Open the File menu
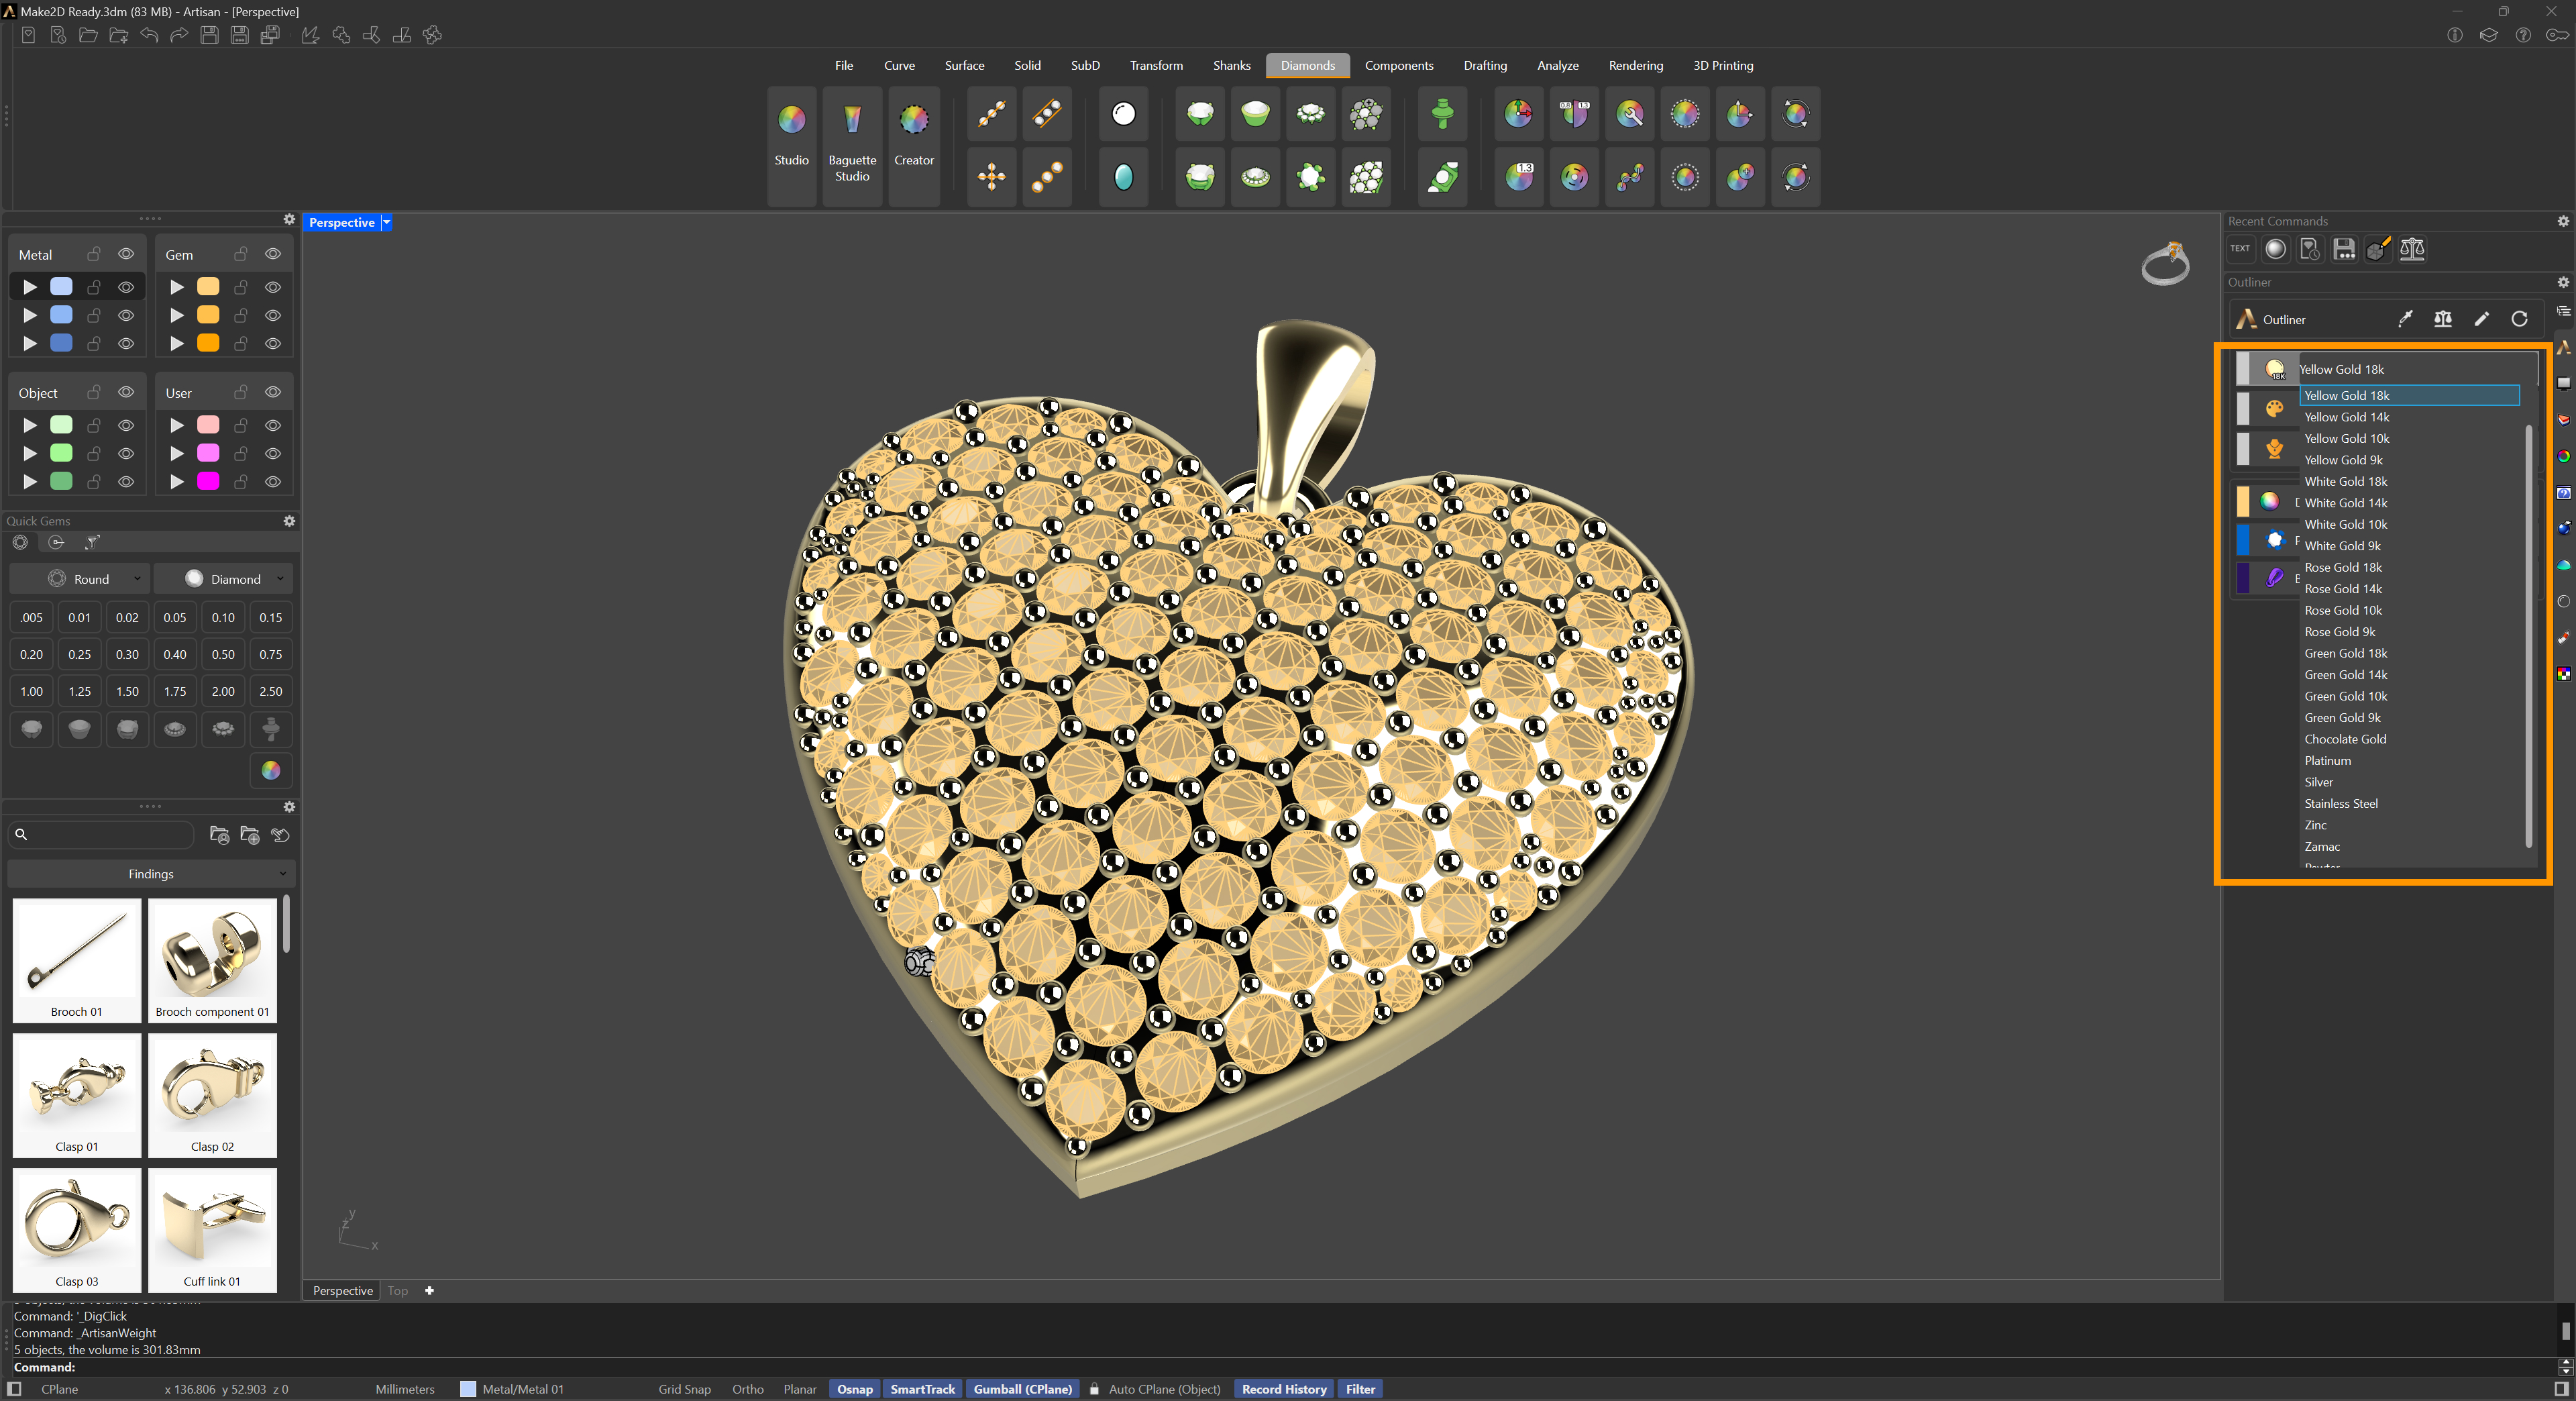This screenshot has height=1401, width=2576. (843, 65)
